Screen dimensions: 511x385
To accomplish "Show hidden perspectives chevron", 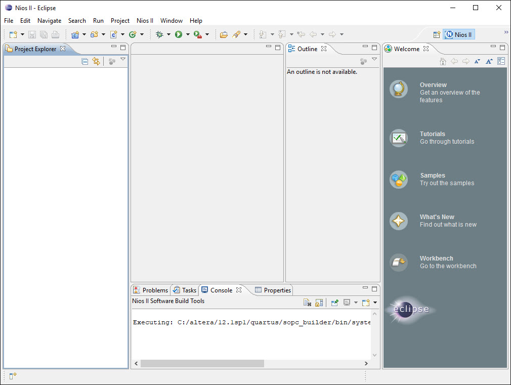I will coord(506,32).
